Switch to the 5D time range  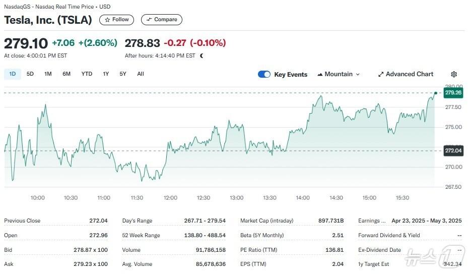pyautogui.click(x=30, y=74)
